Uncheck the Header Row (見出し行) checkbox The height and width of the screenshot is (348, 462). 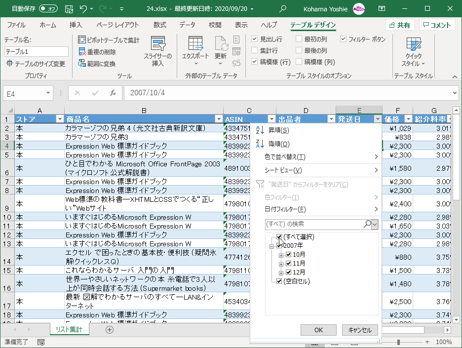point(255,39)
